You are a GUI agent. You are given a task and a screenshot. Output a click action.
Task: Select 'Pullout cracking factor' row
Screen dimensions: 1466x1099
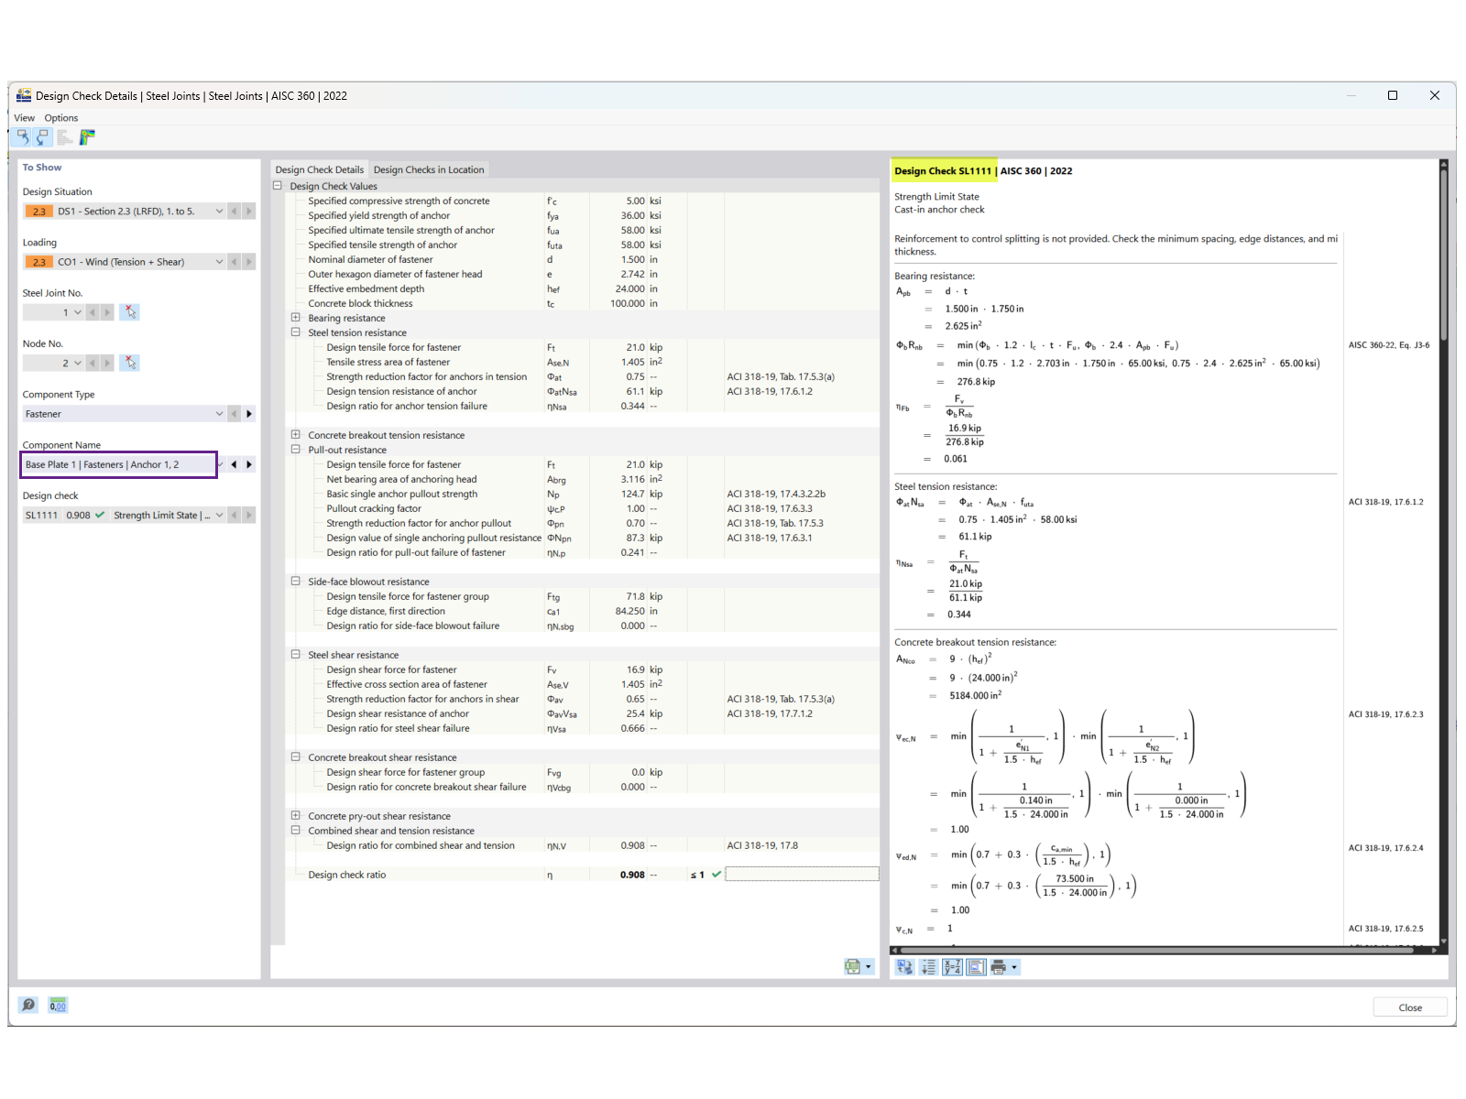point(583,508)
